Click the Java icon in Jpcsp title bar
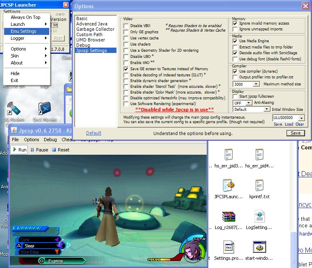The image size is (312, 268). [14, 131]
